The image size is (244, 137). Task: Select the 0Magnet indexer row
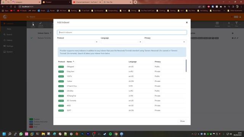click(x=122, y=67)
